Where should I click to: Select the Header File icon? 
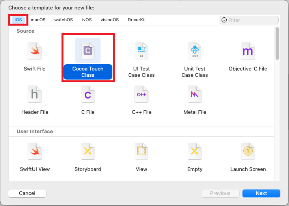pos(35,94)
